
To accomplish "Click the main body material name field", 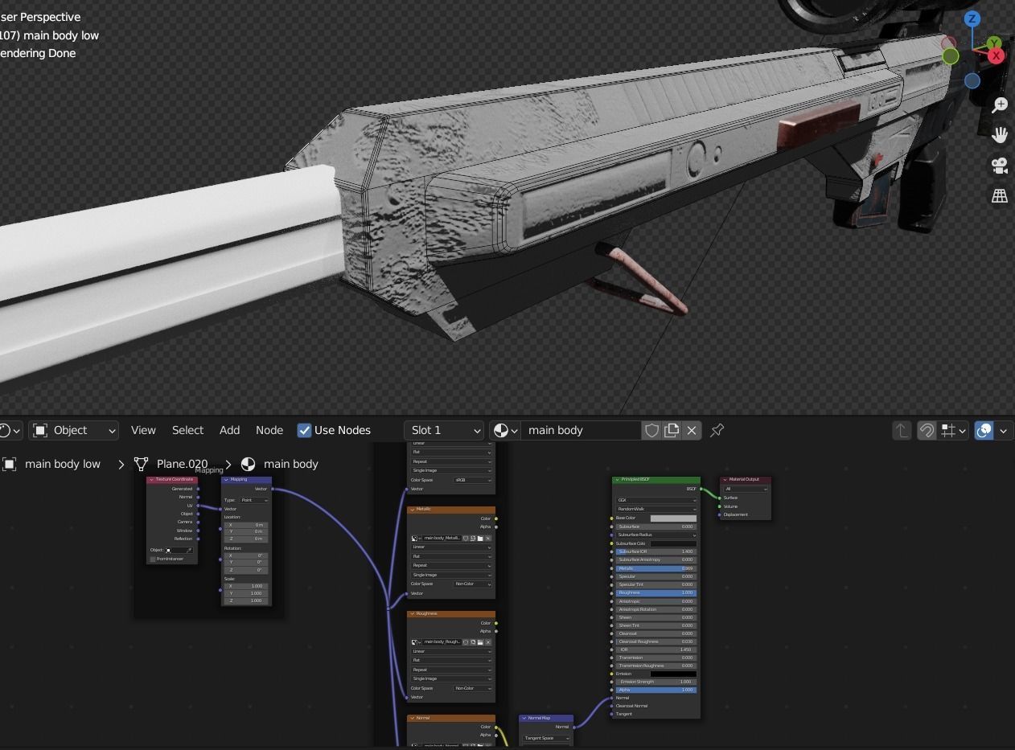I will 581,430.
